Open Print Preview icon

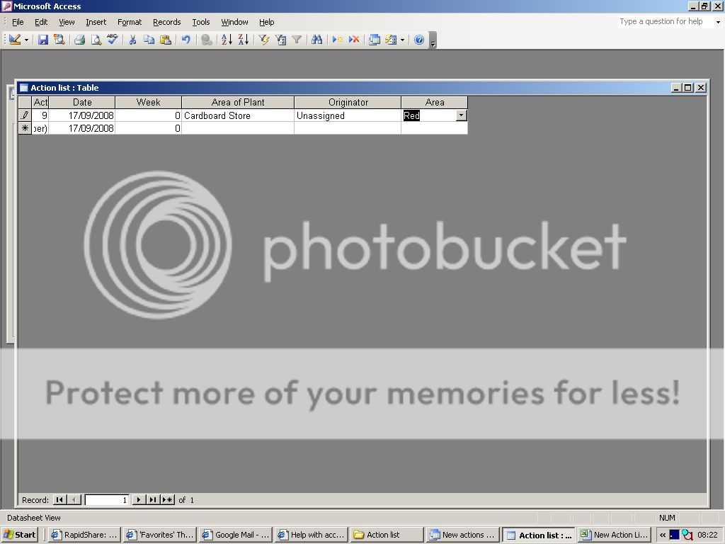96,40
